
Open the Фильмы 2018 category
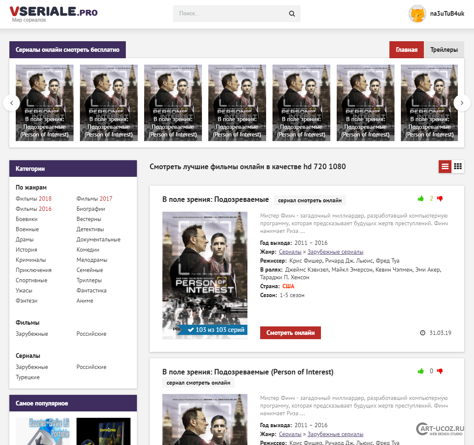(x=34, y=198)
